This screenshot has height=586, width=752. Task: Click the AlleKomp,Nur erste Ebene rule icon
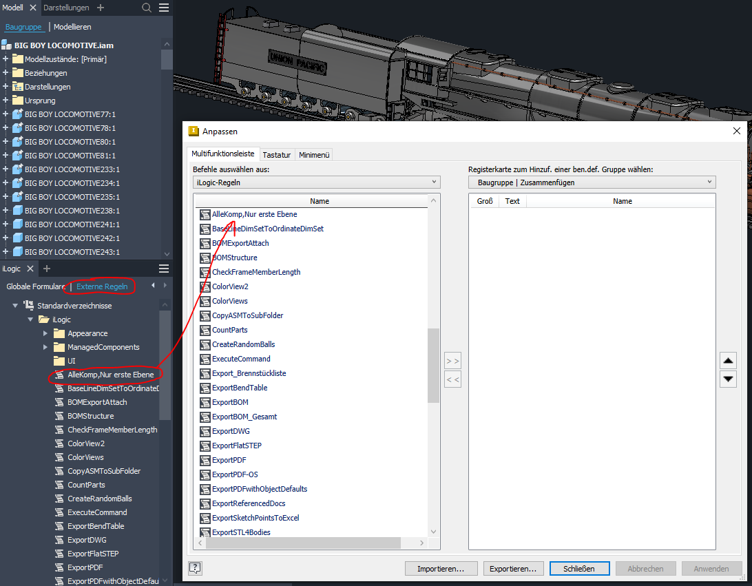click(205, 214)
